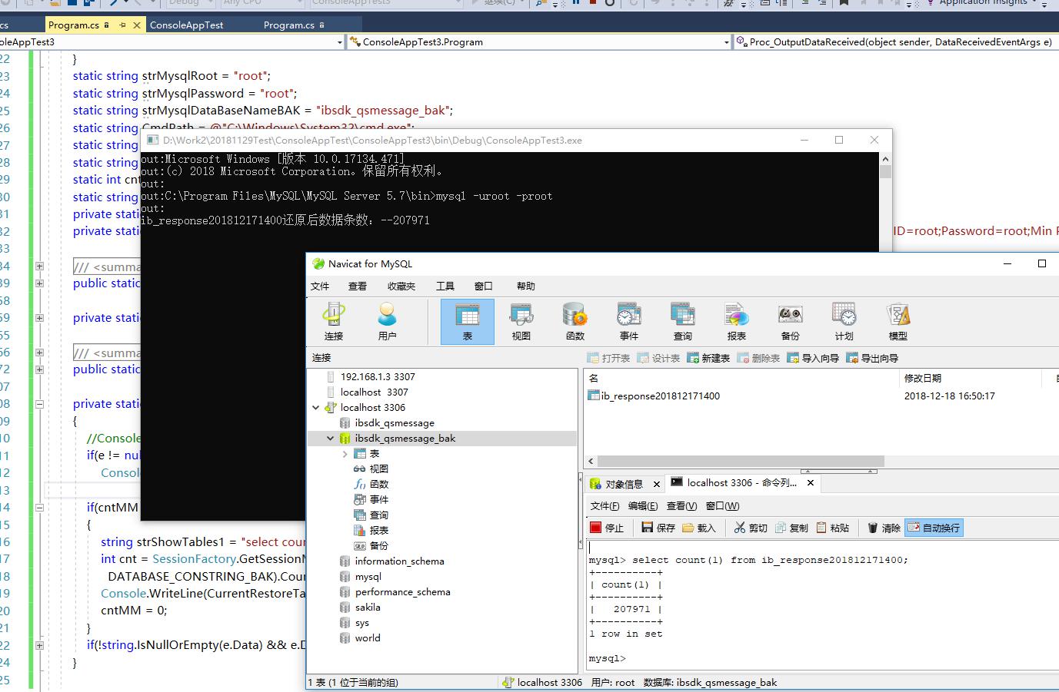This screenshot has height=692, width=1059.
Task: Click the Save (保存) button in command column
Action: (x=657, y=528)
